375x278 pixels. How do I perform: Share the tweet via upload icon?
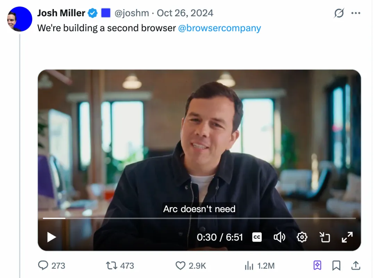356,266
